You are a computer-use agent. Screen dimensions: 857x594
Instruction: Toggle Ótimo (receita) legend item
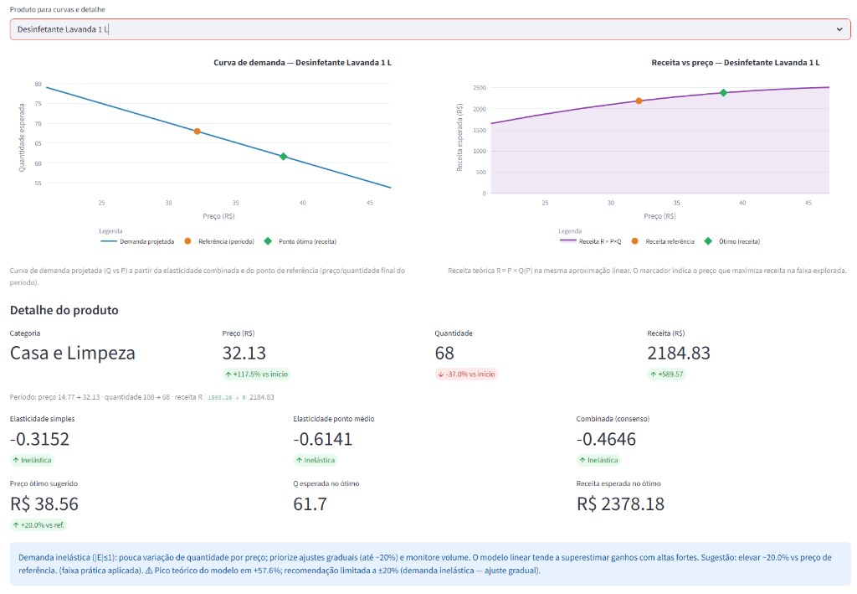pos(731,241)
